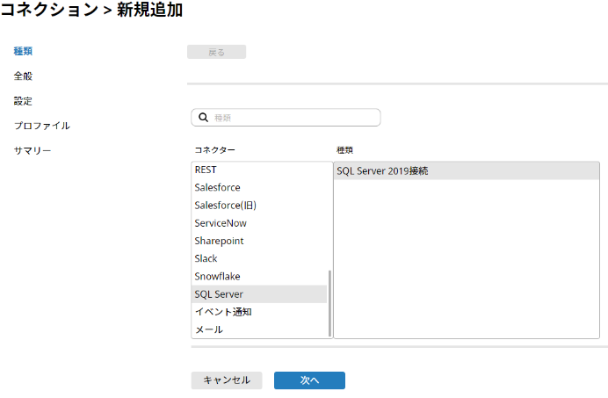Image resolution: width=608 pixels, height=398 pixels.
Task: Select the サマリー step
Action: point(33,150)
